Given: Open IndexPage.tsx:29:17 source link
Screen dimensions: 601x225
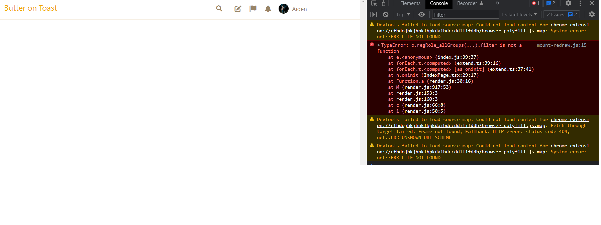Looking at the screenshot, I should coord(450,75).
